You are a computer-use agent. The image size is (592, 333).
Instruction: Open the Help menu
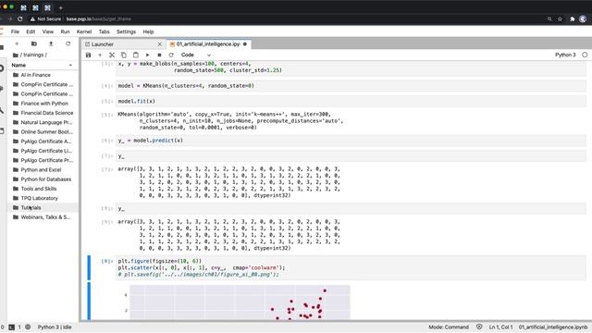click(148, 31)
